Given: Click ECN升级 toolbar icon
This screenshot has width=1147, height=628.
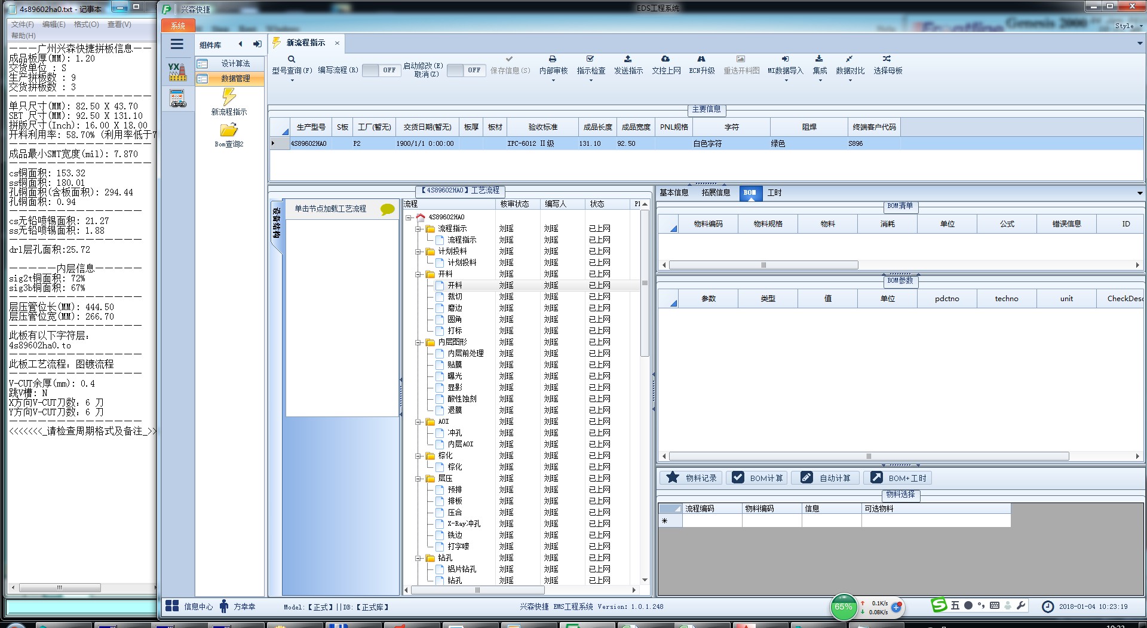Looking at the screenshot, I should pos(701,59).
